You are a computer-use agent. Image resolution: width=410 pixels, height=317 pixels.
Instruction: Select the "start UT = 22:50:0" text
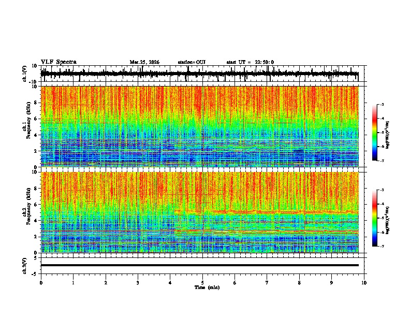click(250, 62)
